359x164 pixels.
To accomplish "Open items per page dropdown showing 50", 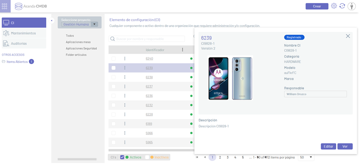I will pyautogui.click(x=306, y=157).
